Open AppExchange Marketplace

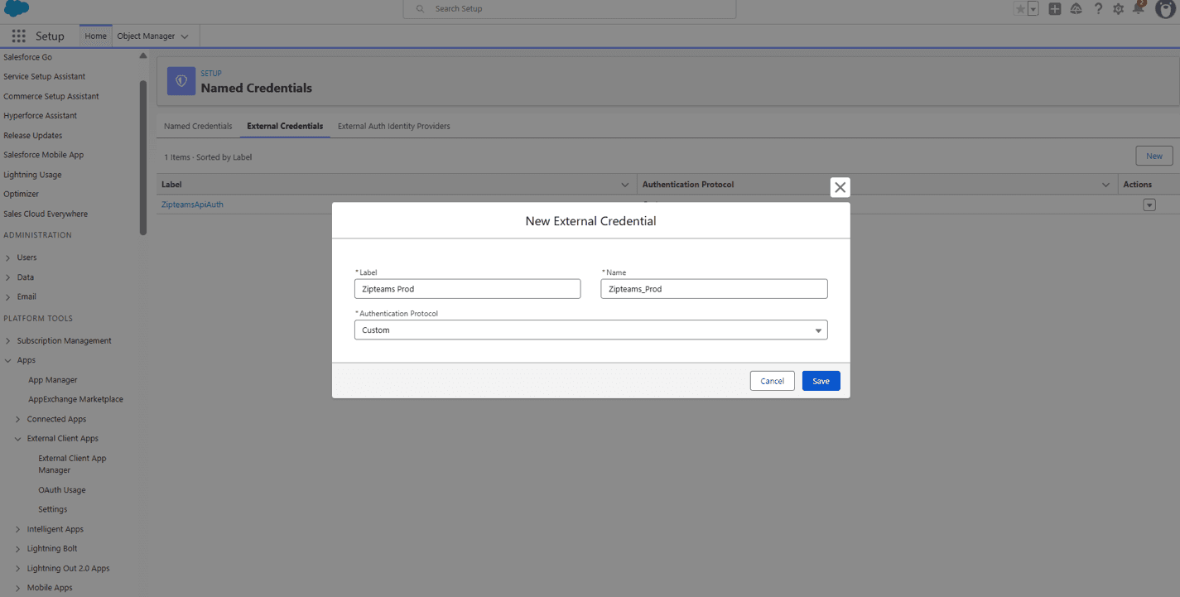(x=75, y=399)
